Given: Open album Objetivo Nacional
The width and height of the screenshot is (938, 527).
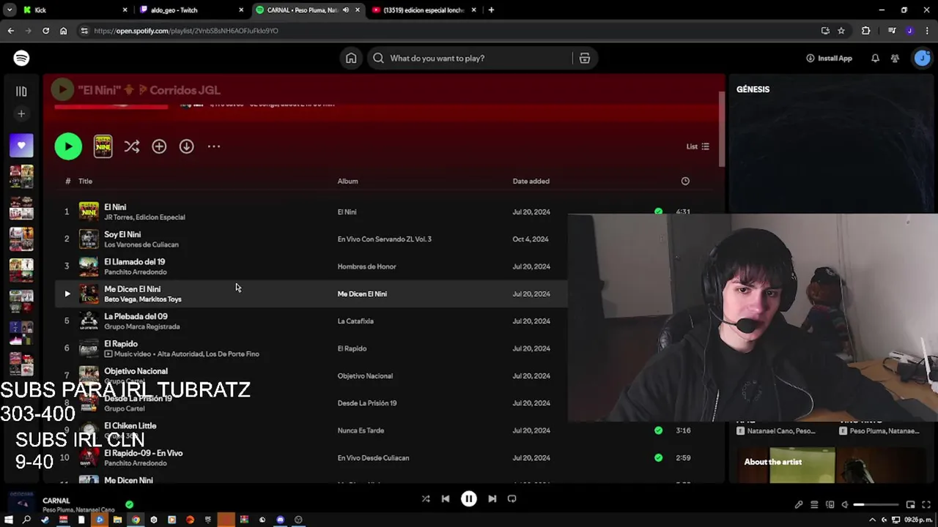Looking at the screenshot, I should [x=365, y=375].
